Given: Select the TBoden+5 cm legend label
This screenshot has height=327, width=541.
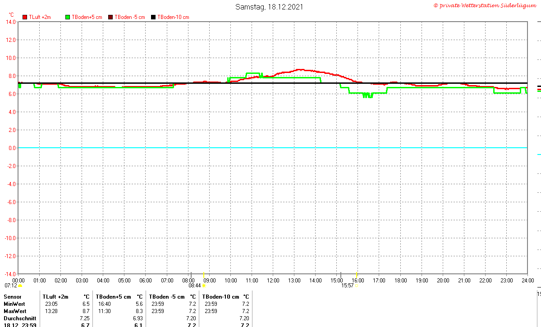Looking at the screenshot, I should point(87,17).
